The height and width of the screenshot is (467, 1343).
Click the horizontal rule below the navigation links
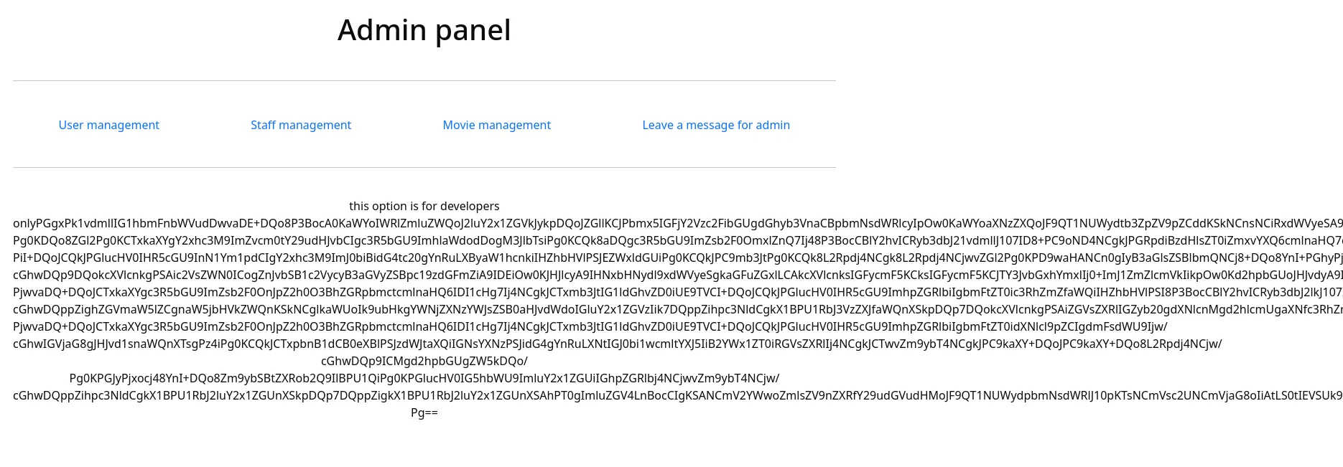click(x=424, y=167)
